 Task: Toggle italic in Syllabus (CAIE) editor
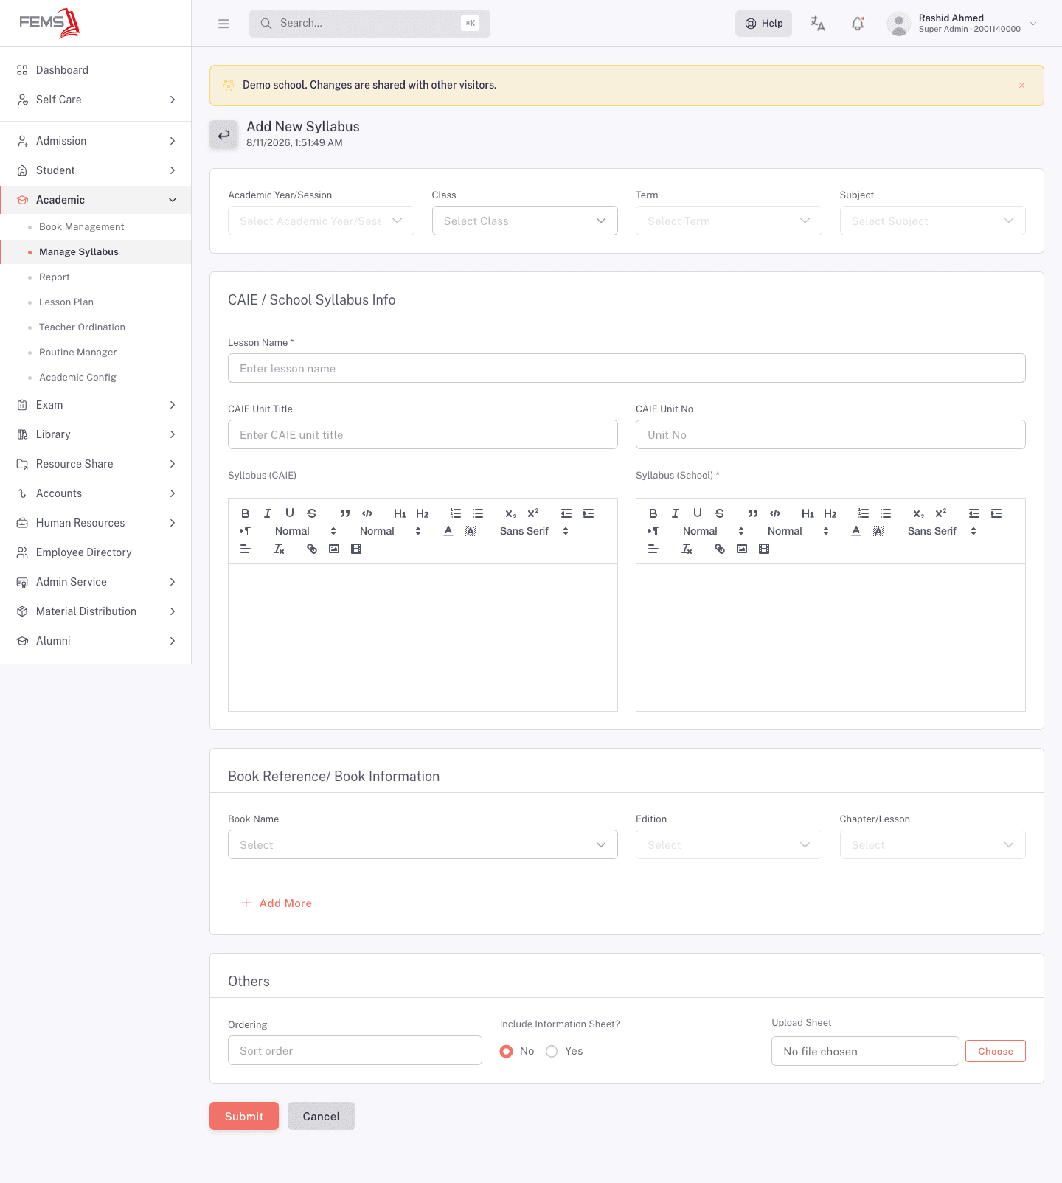coord(268,513)
